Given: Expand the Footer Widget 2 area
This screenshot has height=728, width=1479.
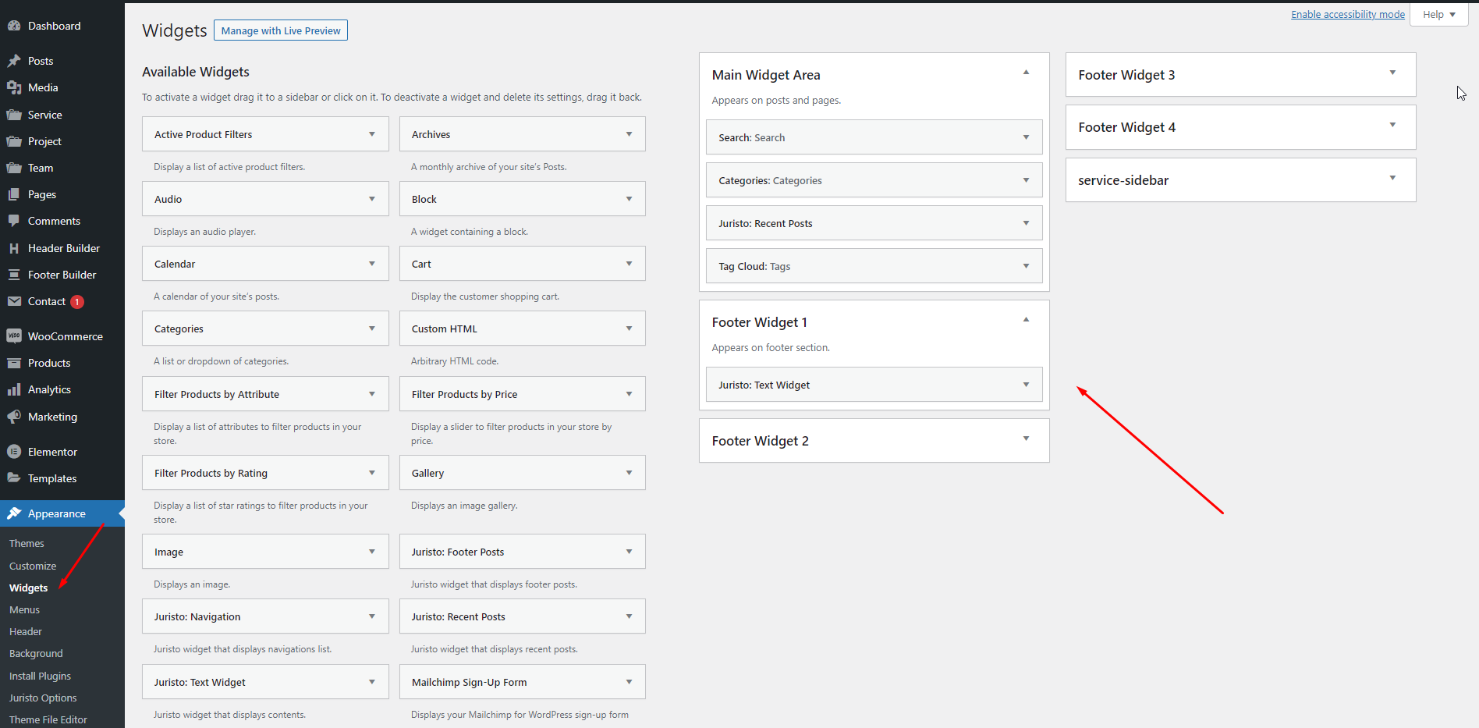Looking at the screenshot, I should 1026,439.
